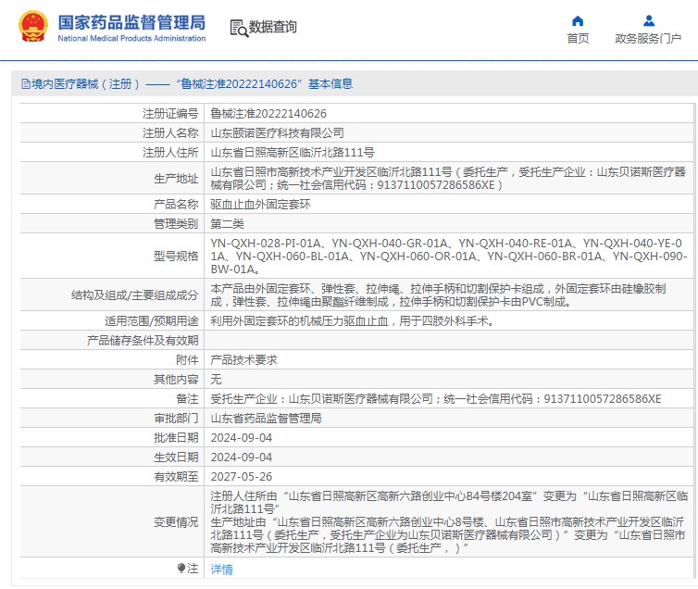Click the 其他内容 row label

(x=176, y=380)
